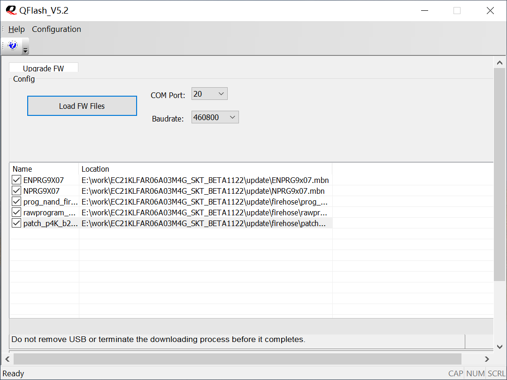Close the QFlash window

point(490,11)
